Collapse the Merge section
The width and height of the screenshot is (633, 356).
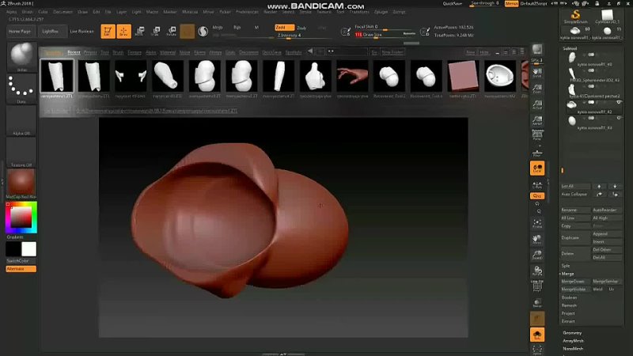coord(567,274)
